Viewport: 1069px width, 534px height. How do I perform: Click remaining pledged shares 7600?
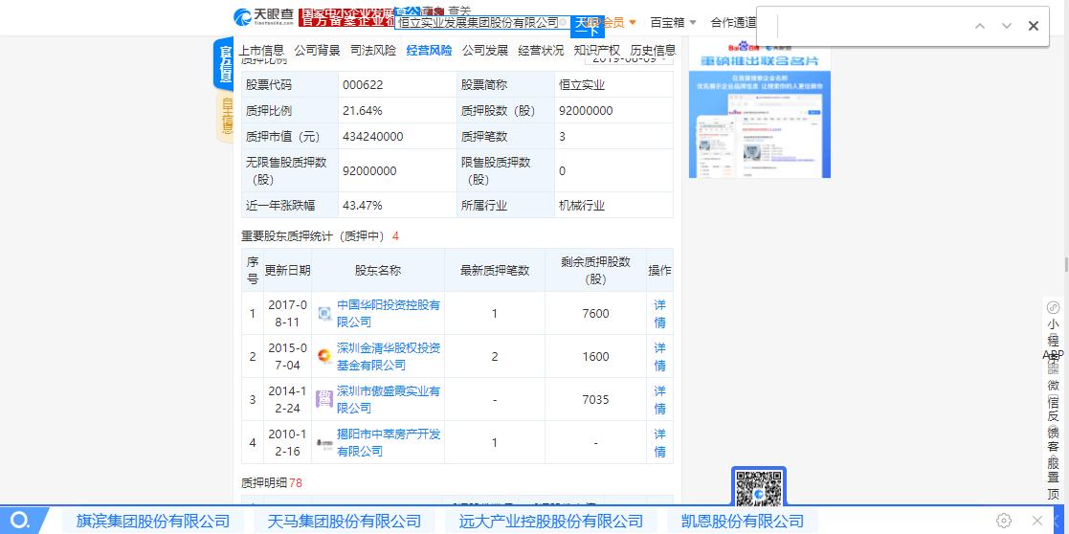coord(596,314)
